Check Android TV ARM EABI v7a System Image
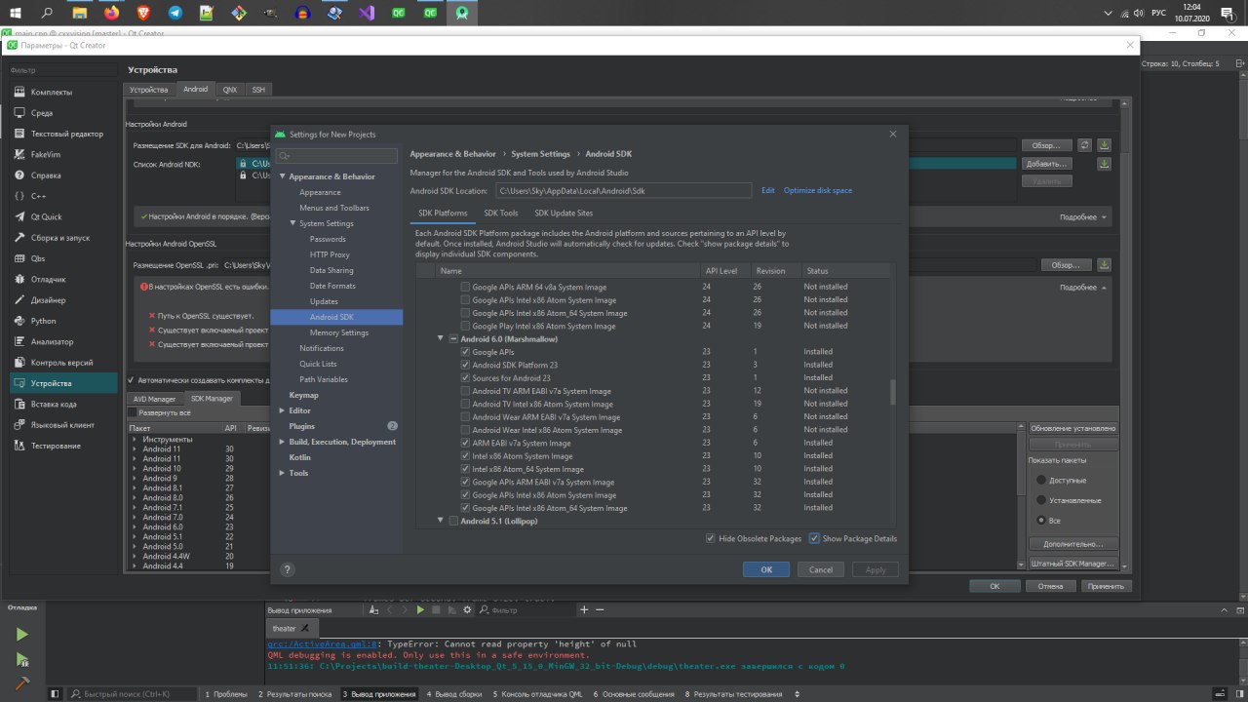Viewport: 1248px width, 702px height. (x=465, y=391)
